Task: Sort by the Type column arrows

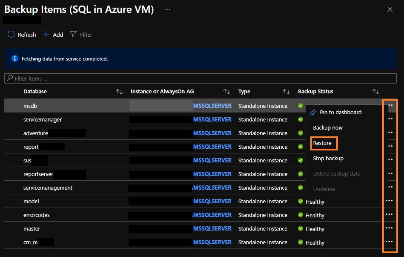Action: (x=286, y=91)
